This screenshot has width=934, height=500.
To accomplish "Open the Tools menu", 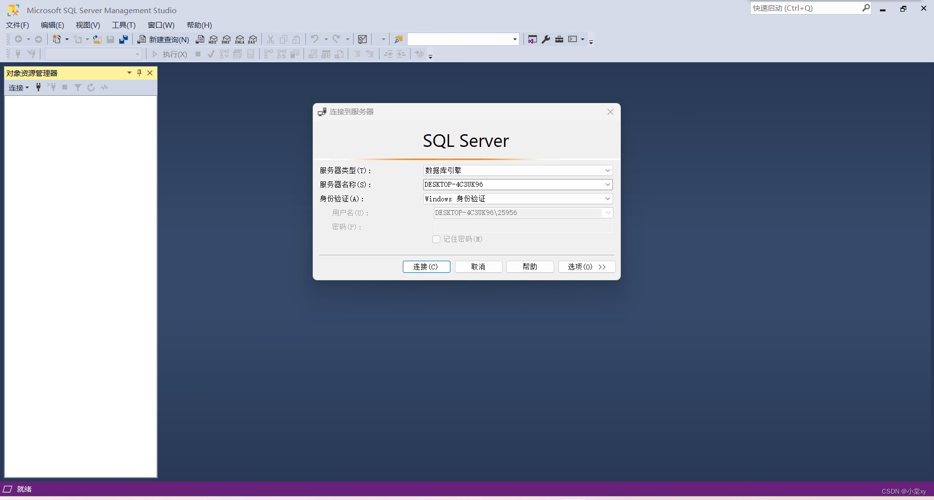I will 124,25.
